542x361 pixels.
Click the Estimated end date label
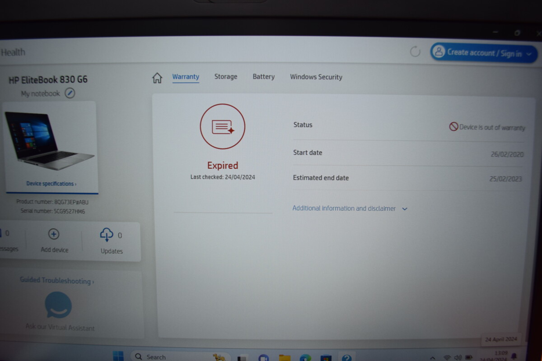(321, 178)
